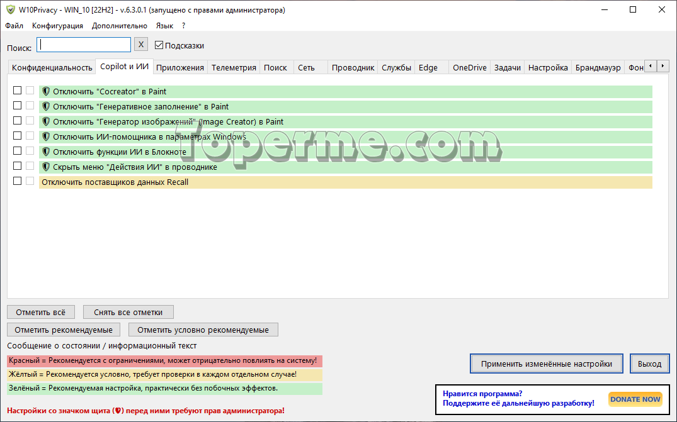677x422 pixels.
Task: Click Нравится программа? donation text
Action: coord(482,394)
